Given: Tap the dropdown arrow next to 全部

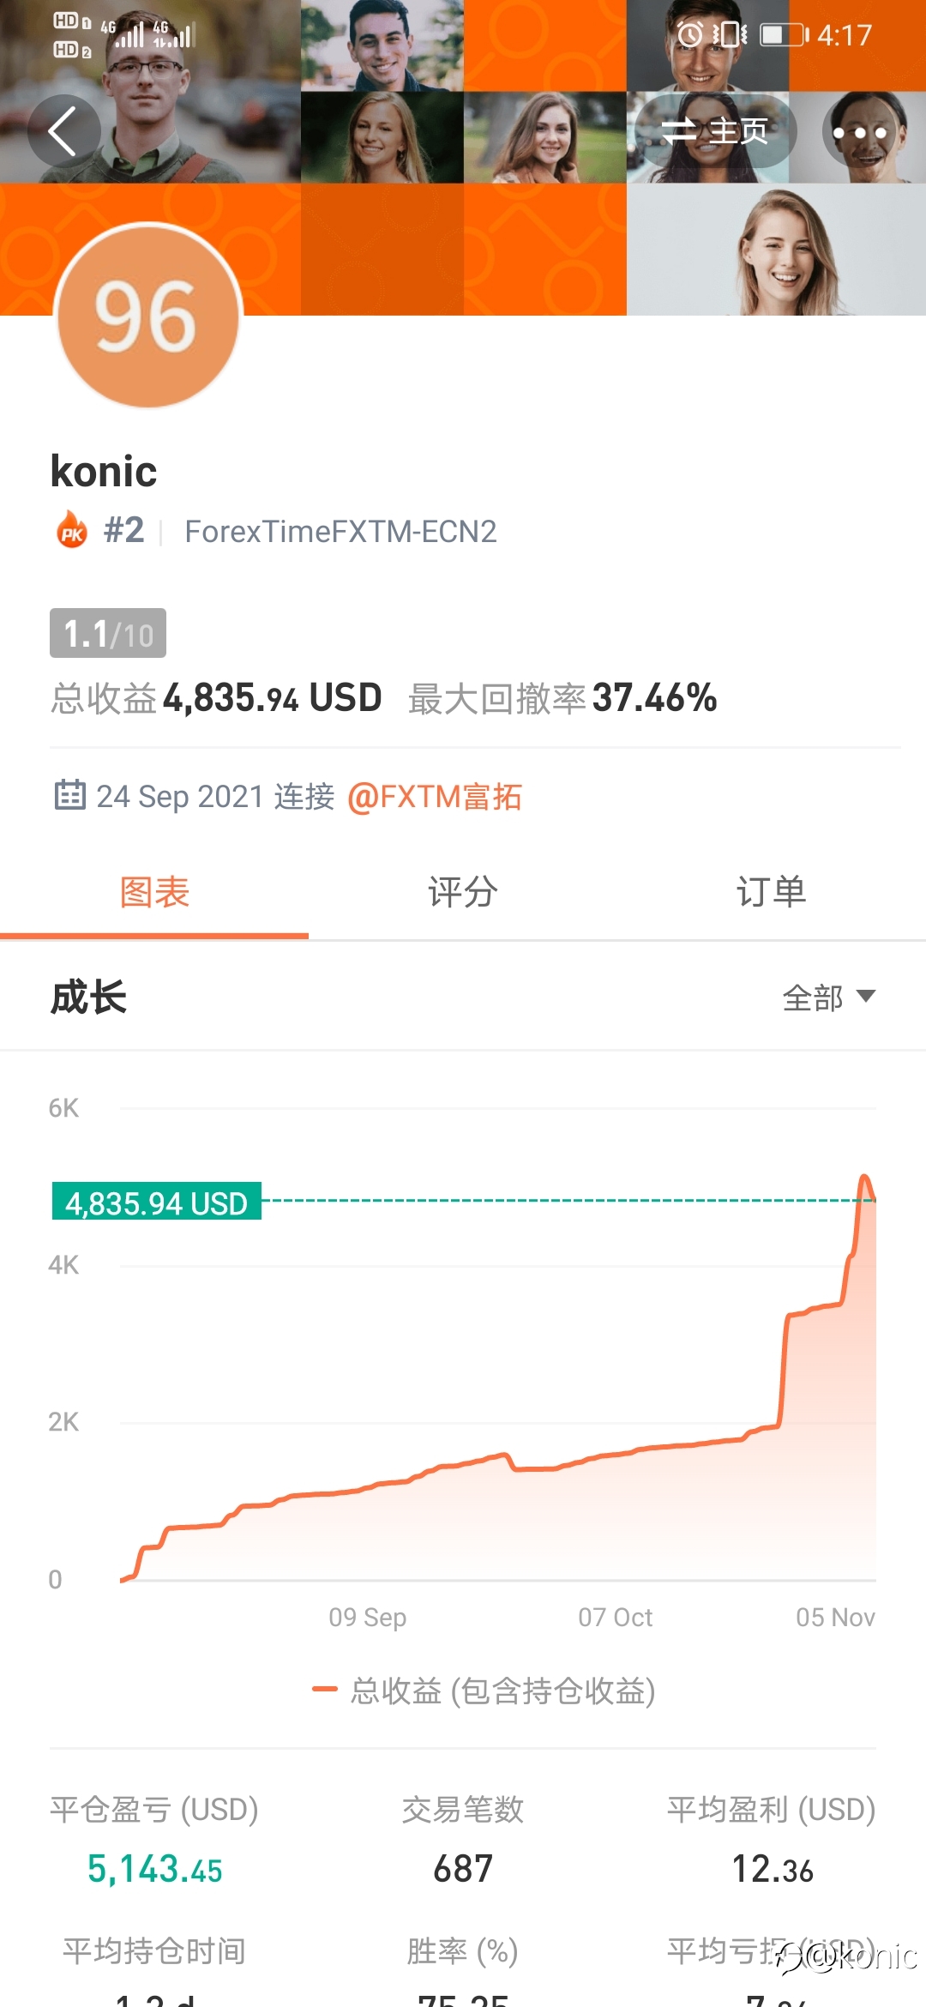Looking at the screenshot, I should [866, 996].
